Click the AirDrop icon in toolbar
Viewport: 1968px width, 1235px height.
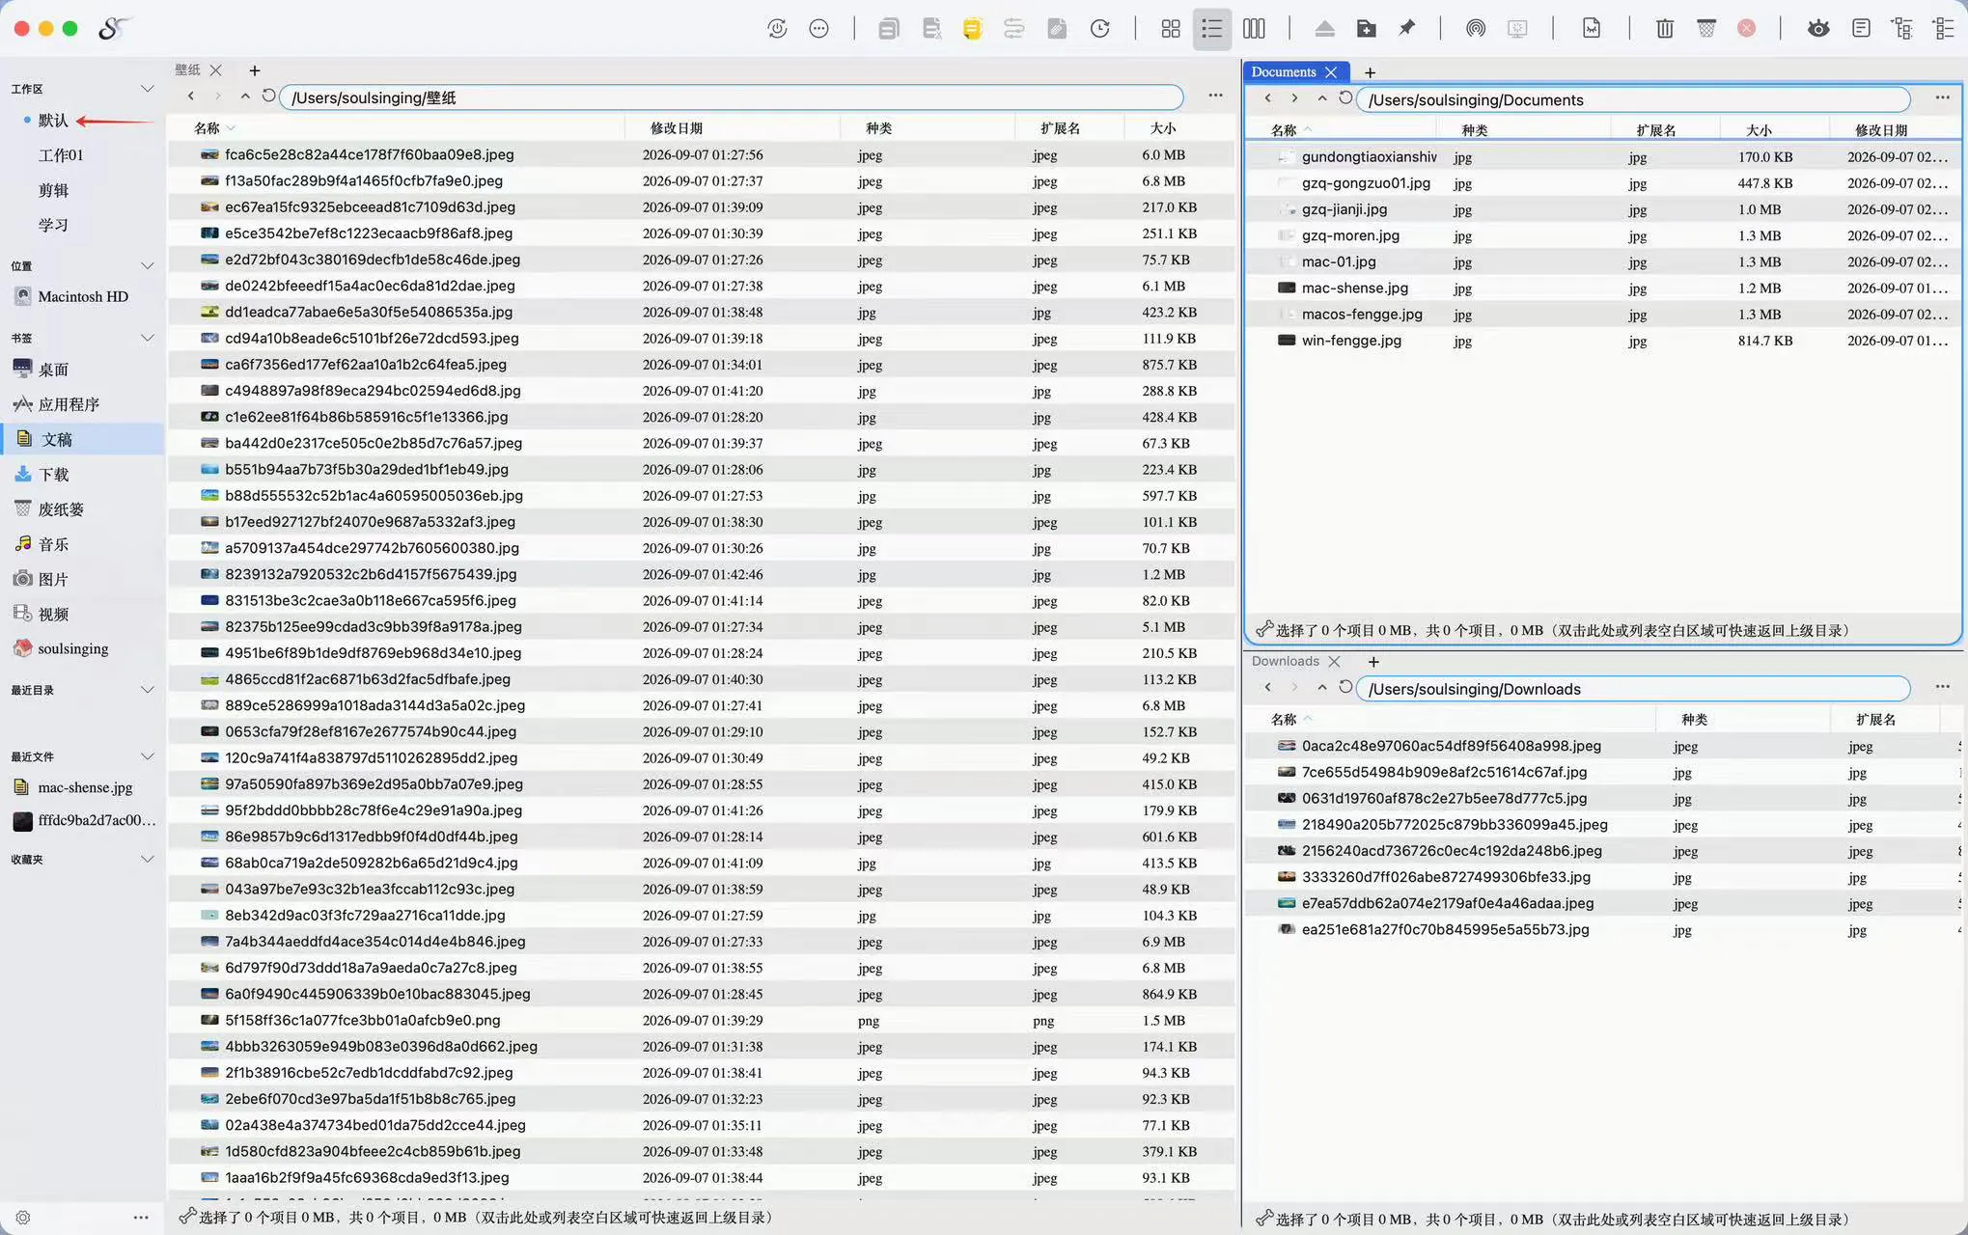1475,29
